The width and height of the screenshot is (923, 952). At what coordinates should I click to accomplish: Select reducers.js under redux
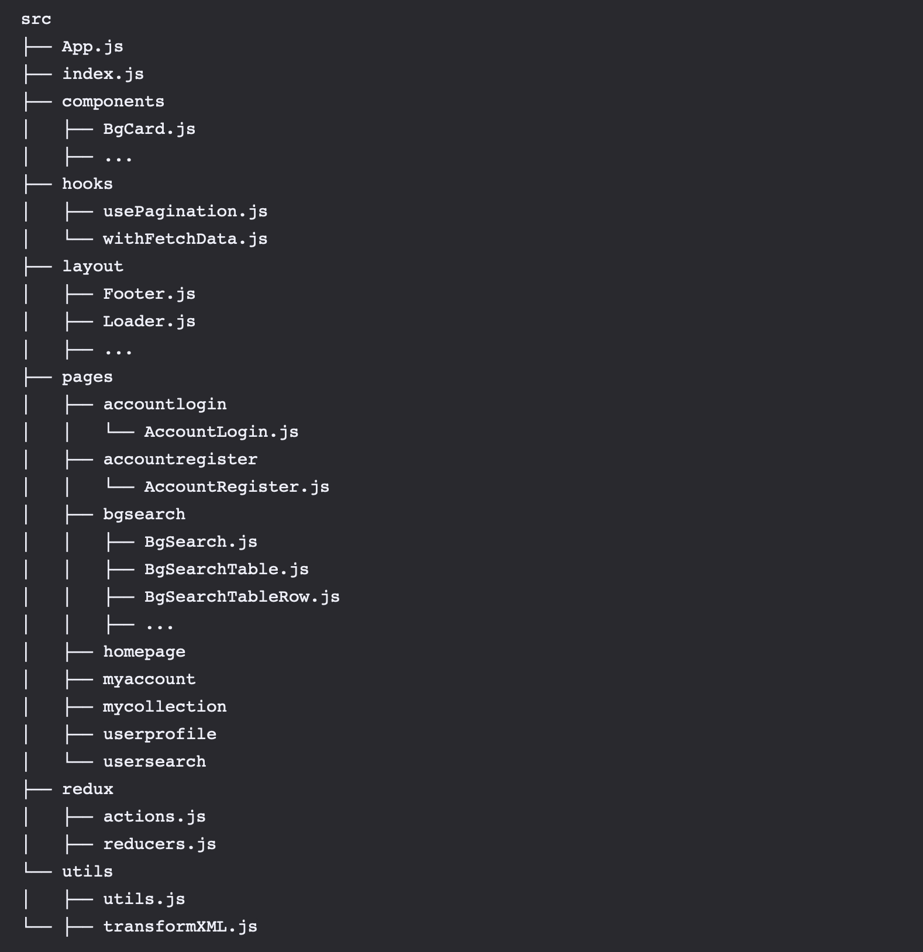[x=159, y=844]
